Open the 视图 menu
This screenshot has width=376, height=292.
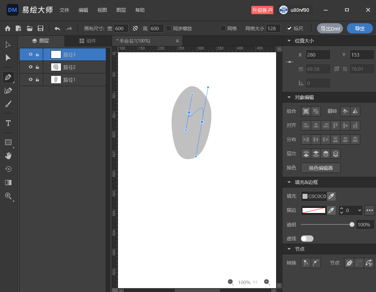point(102,10)
